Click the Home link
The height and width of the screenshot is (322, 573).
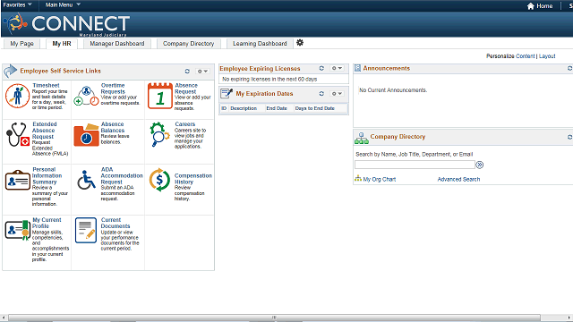tap(544, 6)
